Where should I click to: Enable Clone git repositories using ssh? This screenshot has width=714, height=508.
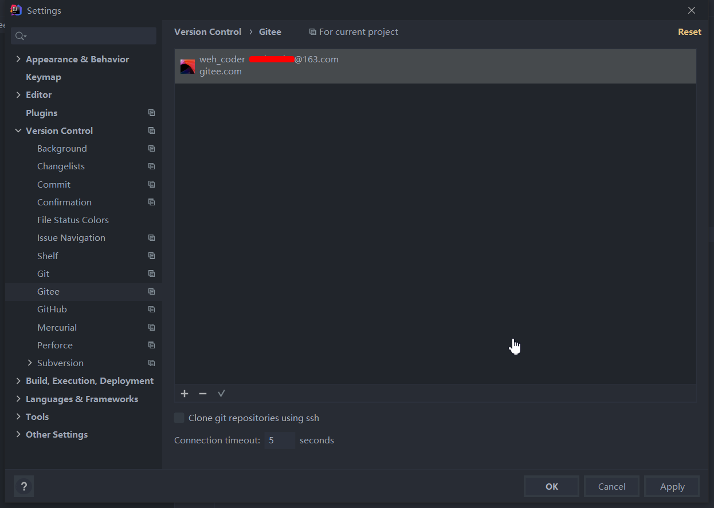click(x=179, y=418)
